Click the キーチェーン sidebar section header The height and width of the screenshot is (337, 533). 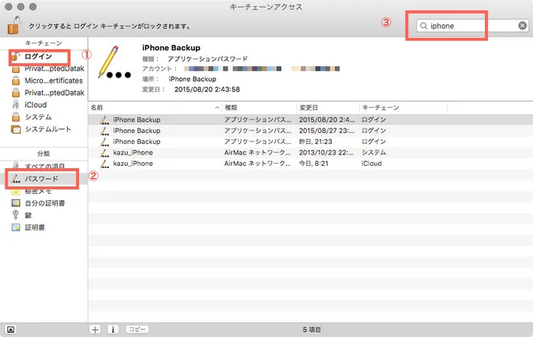coord(43,43)
